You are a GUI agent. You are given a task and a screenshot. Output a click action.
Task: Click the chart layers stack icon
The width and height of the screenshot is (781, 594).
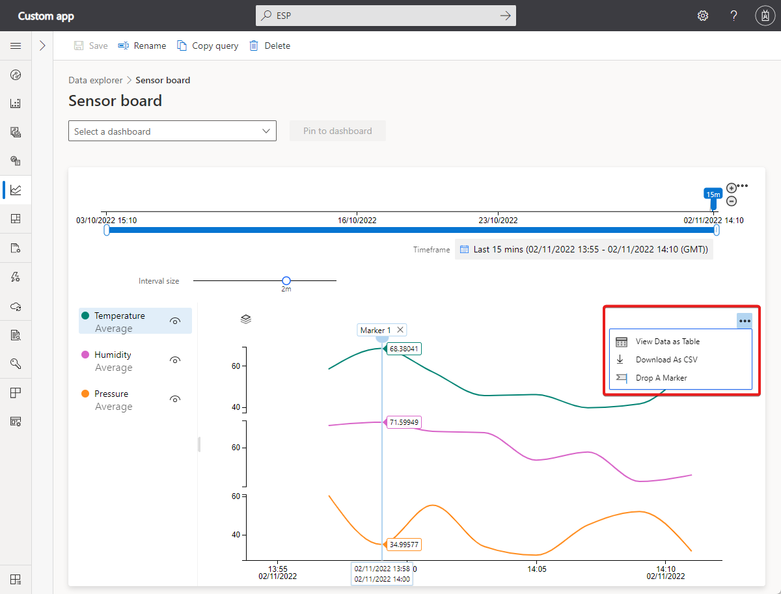246,319
